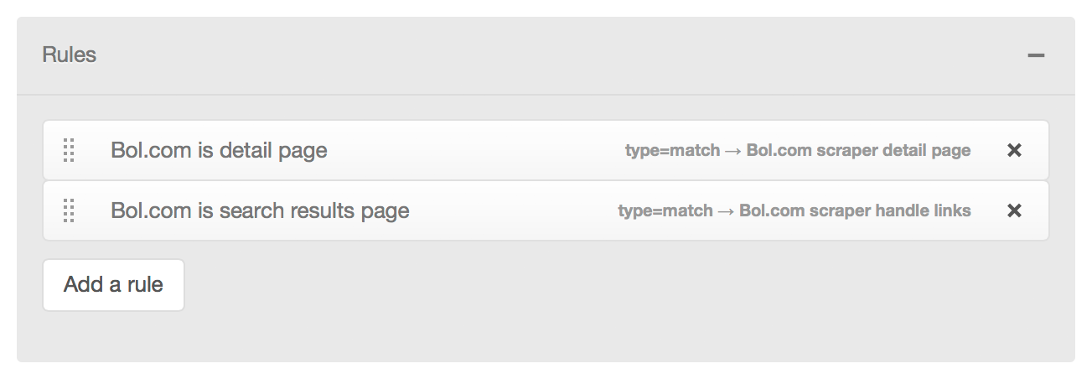Image resolution: width=1092 pixels, height=379 pixels.
Task: Grab drag handle of search results rule
Action: click(69, 210)
